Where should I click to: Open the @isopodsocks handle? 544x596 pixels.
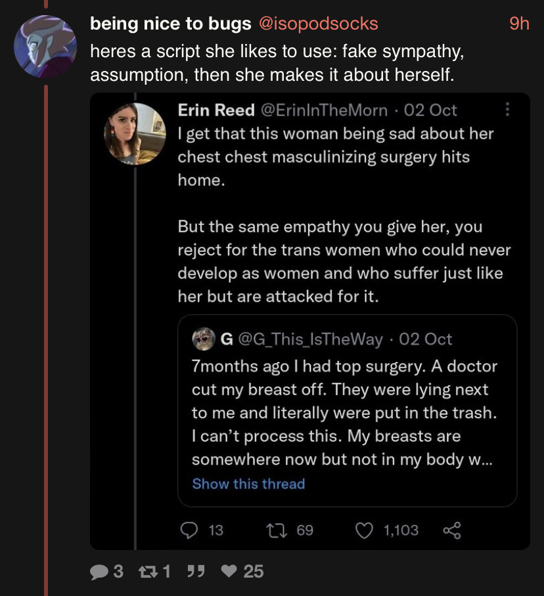tap(318, 24)
